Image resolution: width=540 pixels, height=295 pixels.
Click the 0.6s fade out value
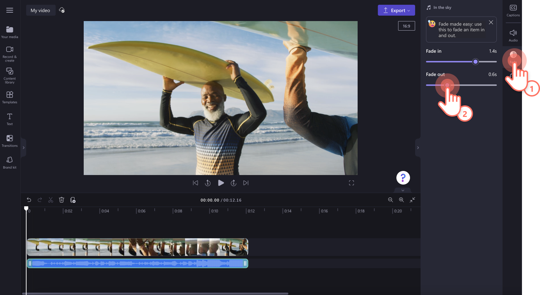pyautogui.click(x=492, y=74)
